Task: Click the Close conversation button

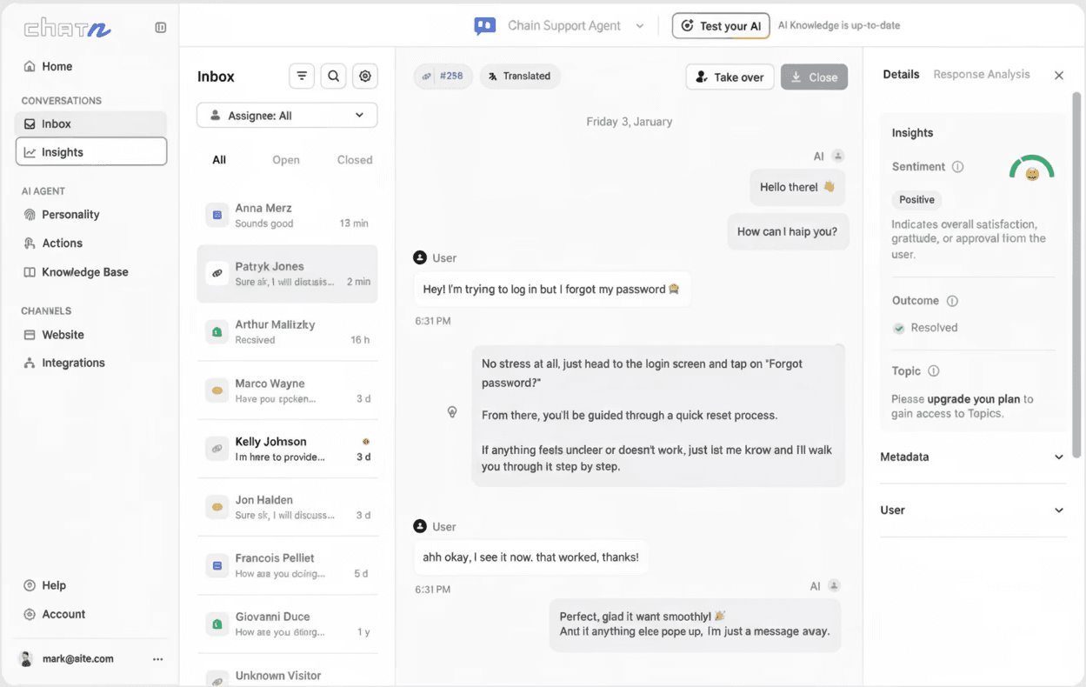Action: [814, 77]
